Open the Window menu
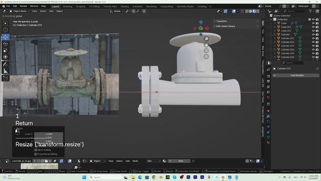 pyautogui.click(x=34, y=7)
